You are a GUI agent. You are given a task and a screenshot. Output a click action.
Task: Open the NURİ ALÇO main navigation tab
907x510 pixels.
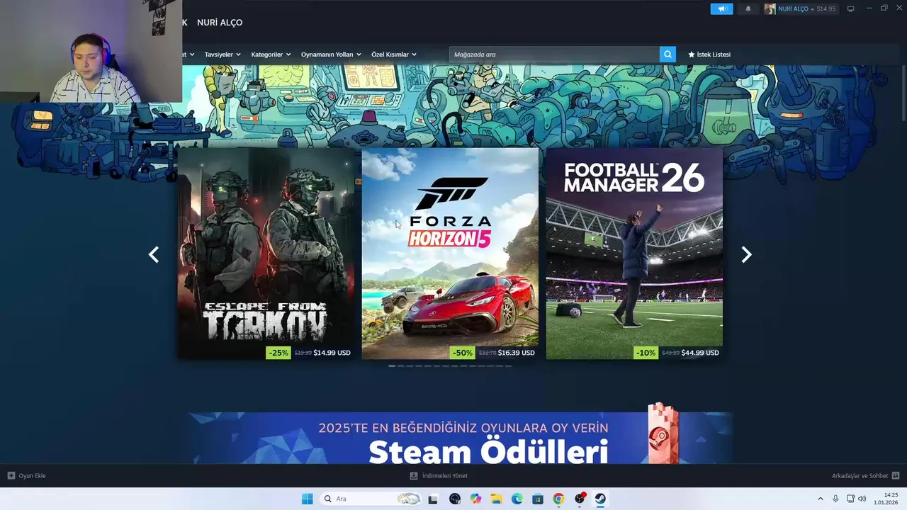220,23
